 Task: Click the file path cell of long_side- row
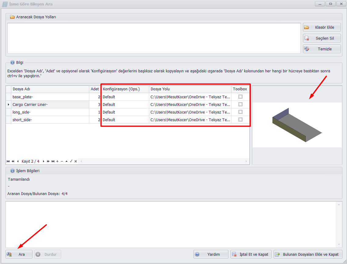coord(190,112)
